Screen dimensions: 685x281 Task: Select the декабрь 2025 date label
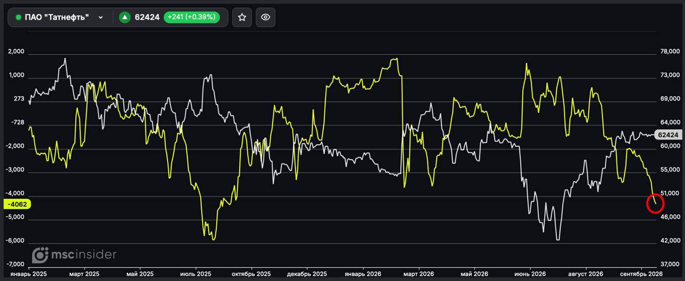[307, 274]
